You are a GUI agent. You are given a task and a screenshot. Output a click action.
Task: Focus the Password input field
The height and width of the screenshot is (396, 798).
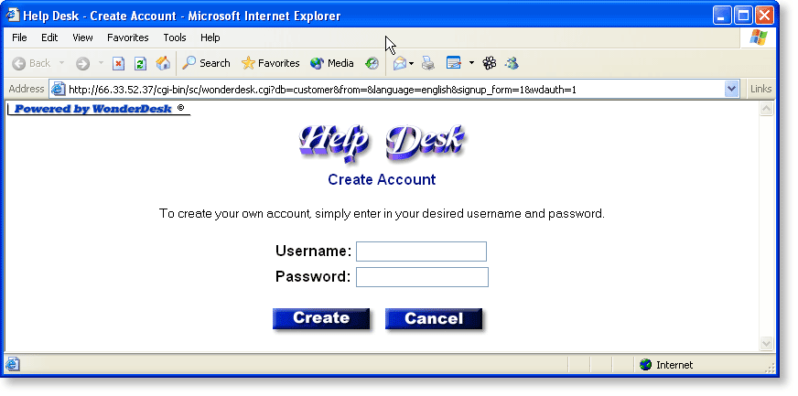(x=422, y=277)
